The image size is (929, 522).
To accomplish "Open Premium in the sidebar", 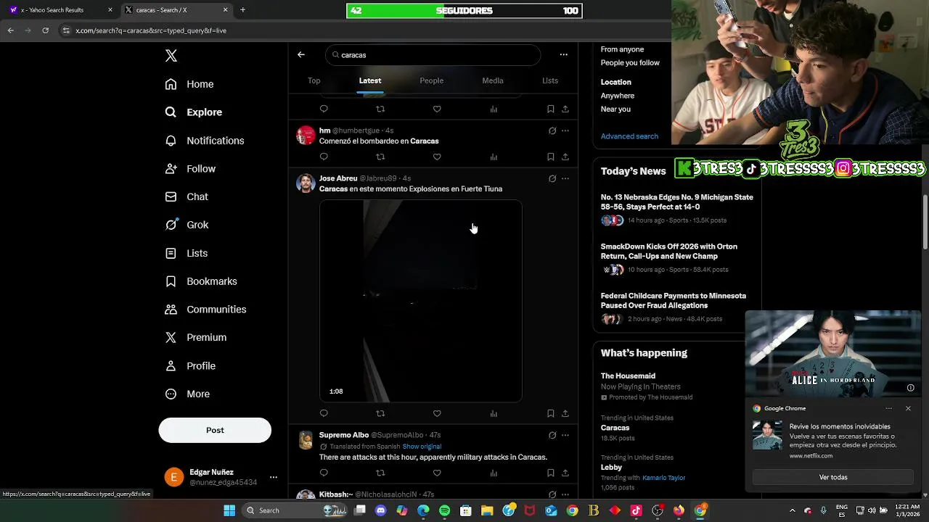I will click(x=196, y=337).
